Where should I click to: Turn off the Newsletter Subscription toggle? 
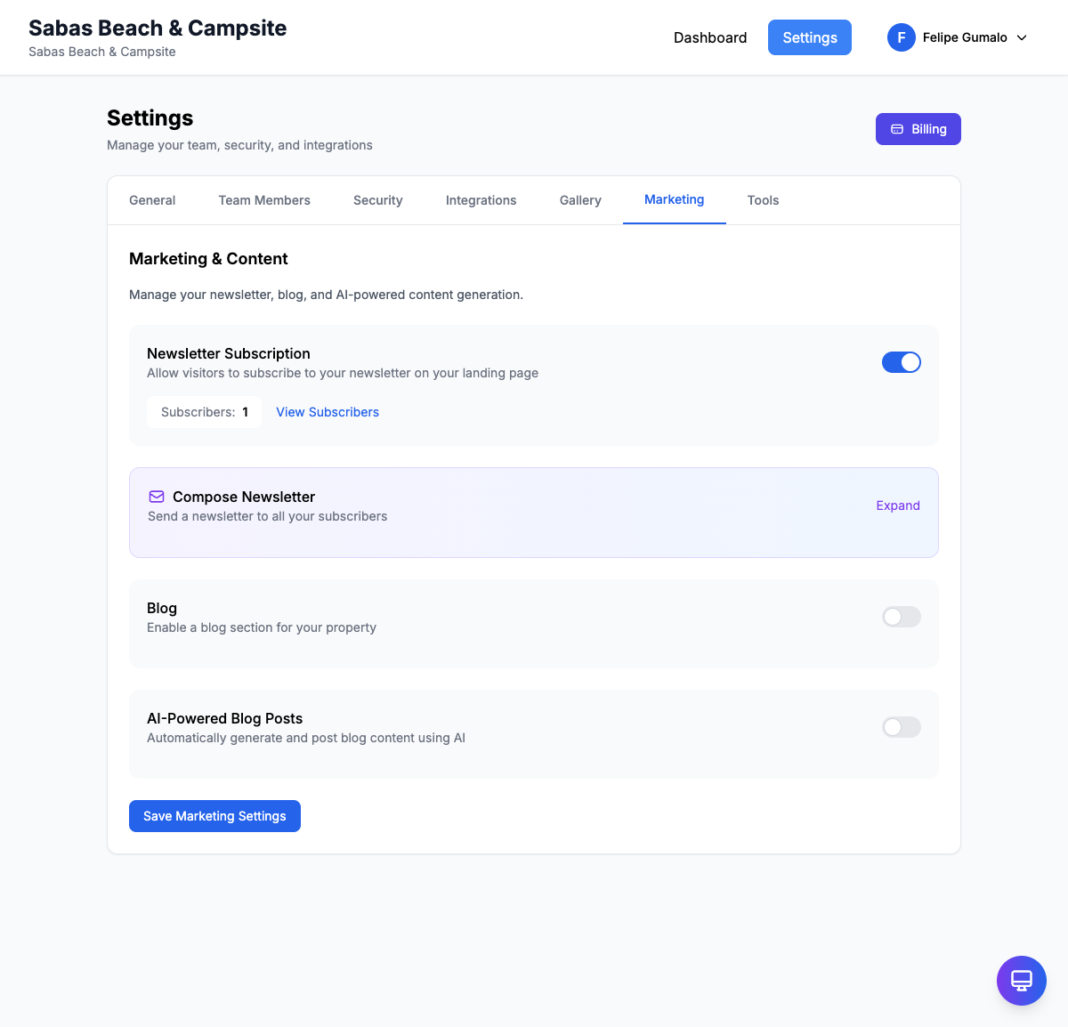(901, 362)
